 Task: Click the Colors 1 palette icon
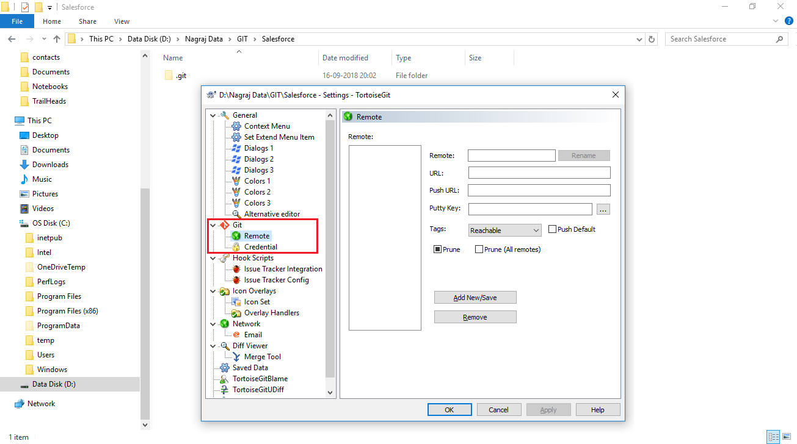pyautogui.click(x=236, y=181)
